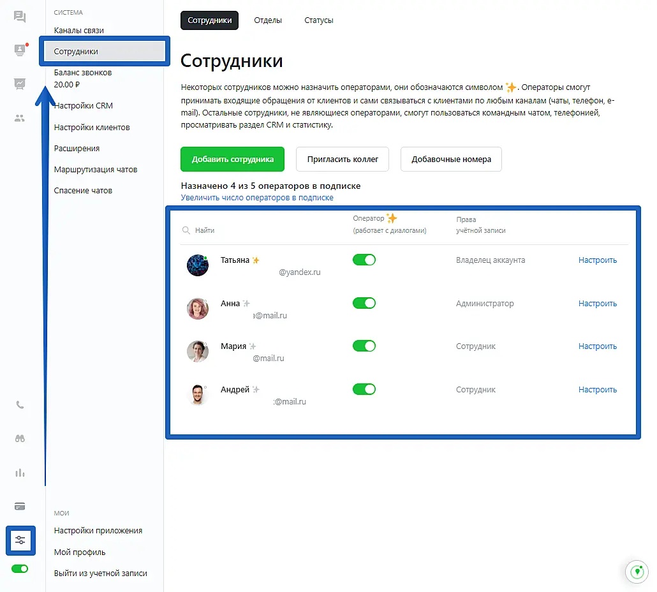
Task: Click Настроить link for Мария
Action: [598, 346]
